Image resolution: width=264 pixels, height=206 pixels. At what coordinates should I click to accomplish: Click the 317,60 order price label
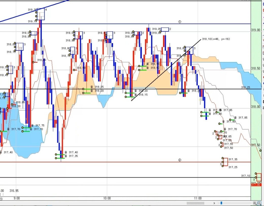coord(227,140)
